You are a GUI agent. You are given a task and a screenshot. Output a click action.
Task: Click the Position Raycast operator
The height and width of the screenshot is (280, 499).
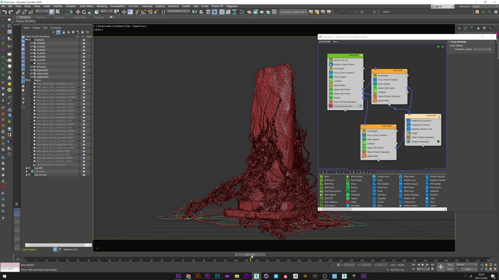tap(437, 176)
